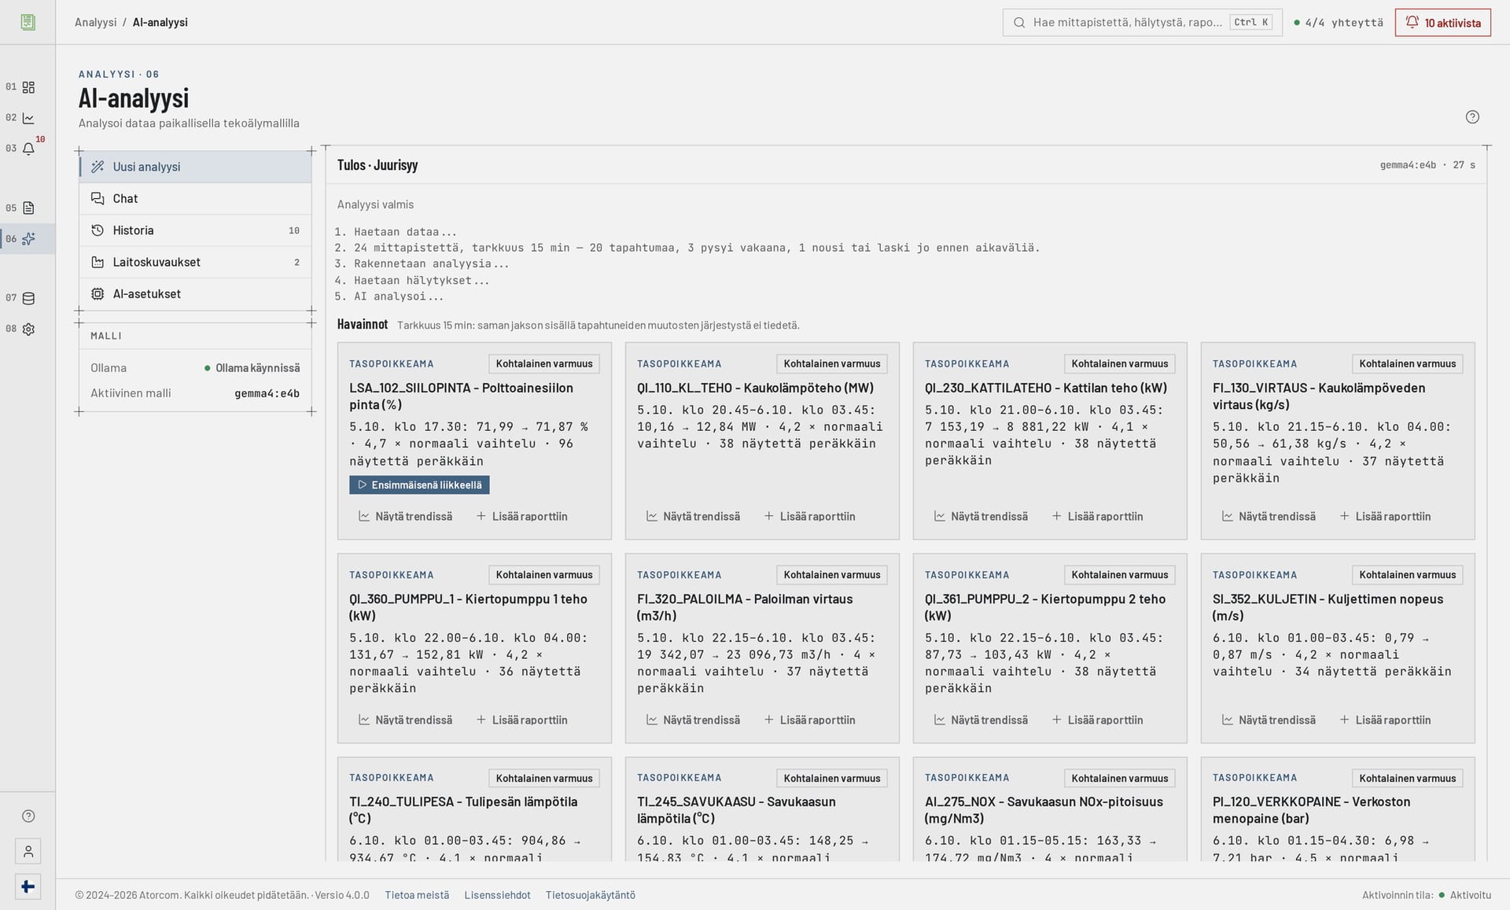Click Aktivoitu activation status in footer
This screenshot has width=1510, height=910.
pos(1465,895)
